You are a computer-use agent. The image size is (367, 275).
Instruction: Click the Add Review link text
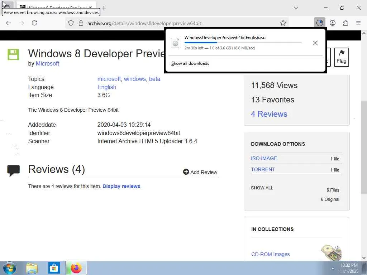pyautogui.click(x=204, y=172)
